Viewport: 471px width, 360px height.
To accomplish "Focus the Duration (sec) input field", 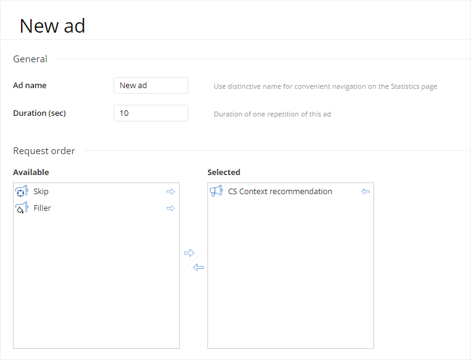I will click(151, 113).
